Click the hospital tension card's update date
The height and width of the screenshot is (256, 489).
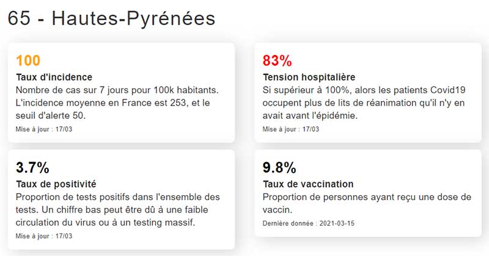pos(291,129)
